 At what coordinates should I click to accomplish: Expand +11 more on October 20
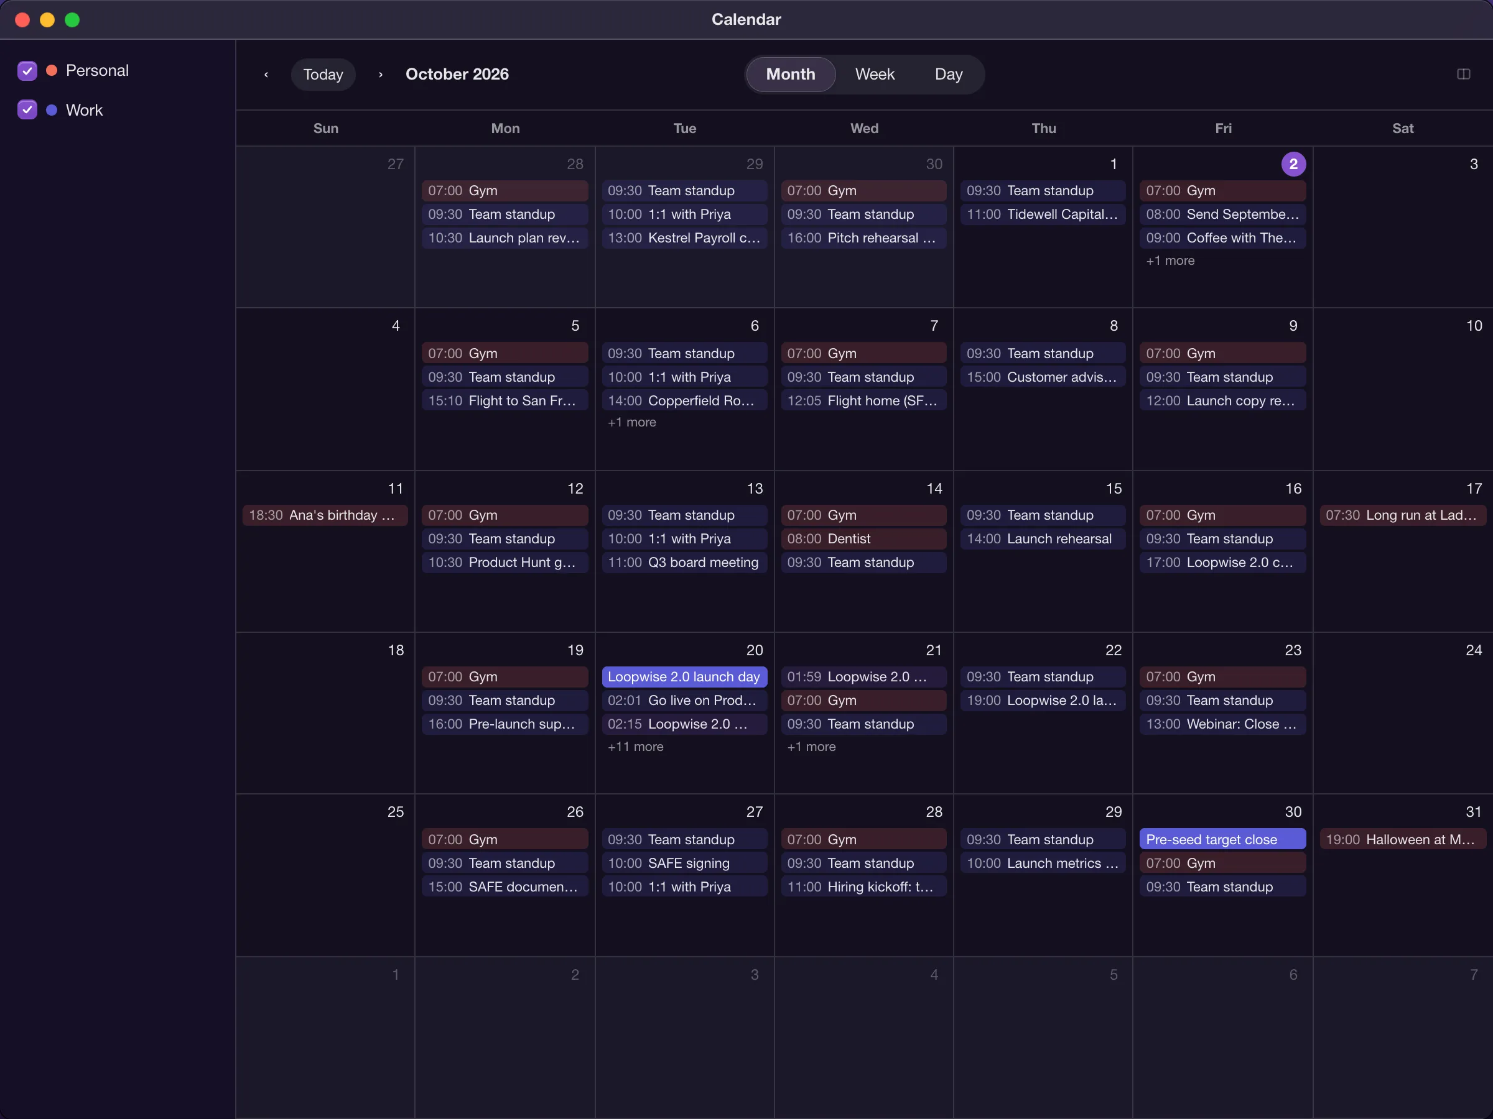click(635, 747)
